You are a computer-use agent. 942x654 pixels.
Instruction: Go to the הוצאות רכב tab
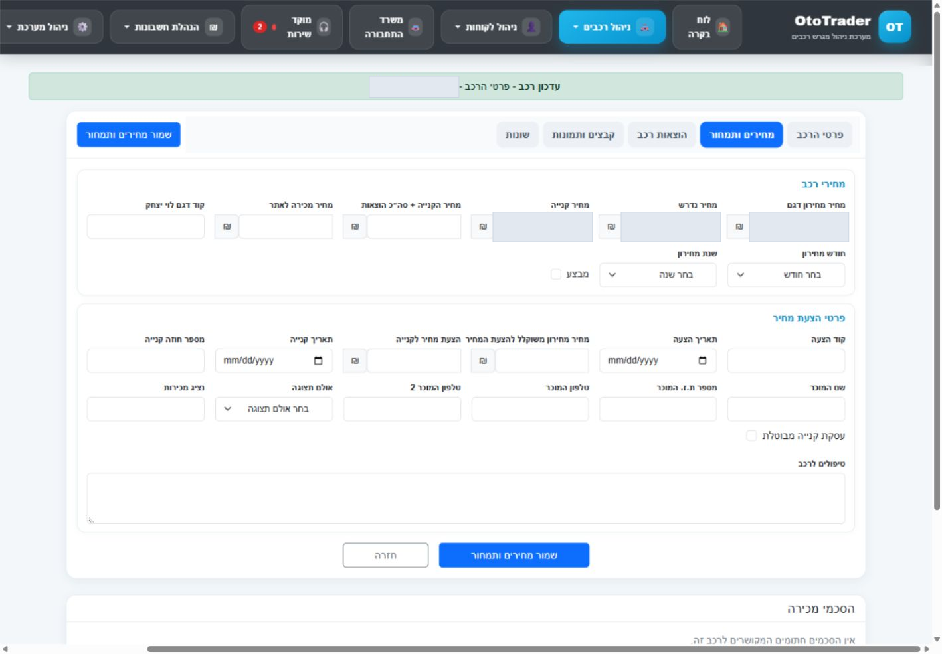[662, 135]
